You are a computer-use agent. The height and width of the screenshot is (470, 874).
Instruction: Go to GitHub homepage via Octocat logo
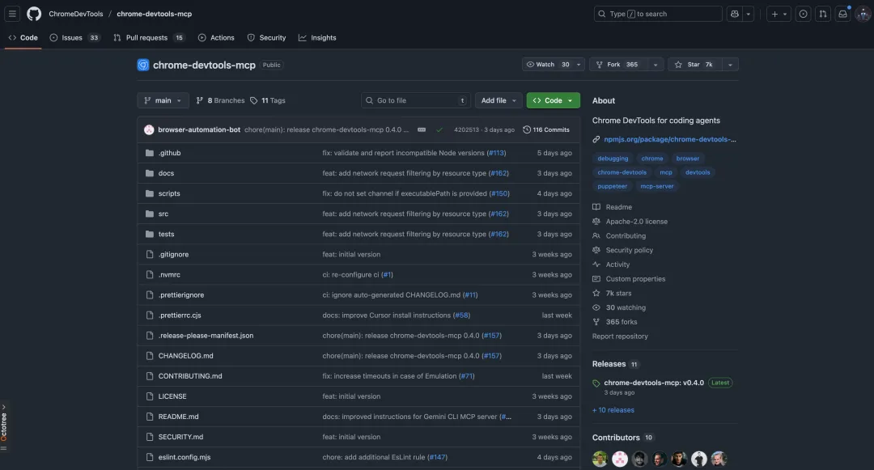(34, 14)
